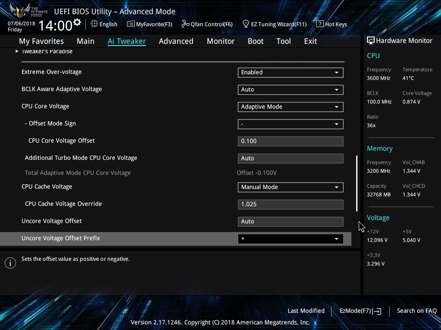Click the settings list vertical scrollbar
The width and height of the screenshot is (441, 330).
[357, 183]
